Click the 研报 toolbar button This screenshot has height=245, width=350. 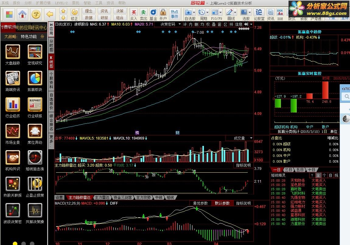[104, 18]
